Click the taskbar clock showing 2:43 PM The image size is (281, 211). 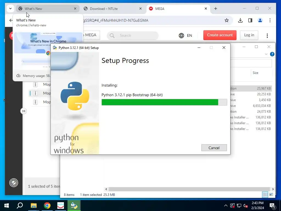257,206
